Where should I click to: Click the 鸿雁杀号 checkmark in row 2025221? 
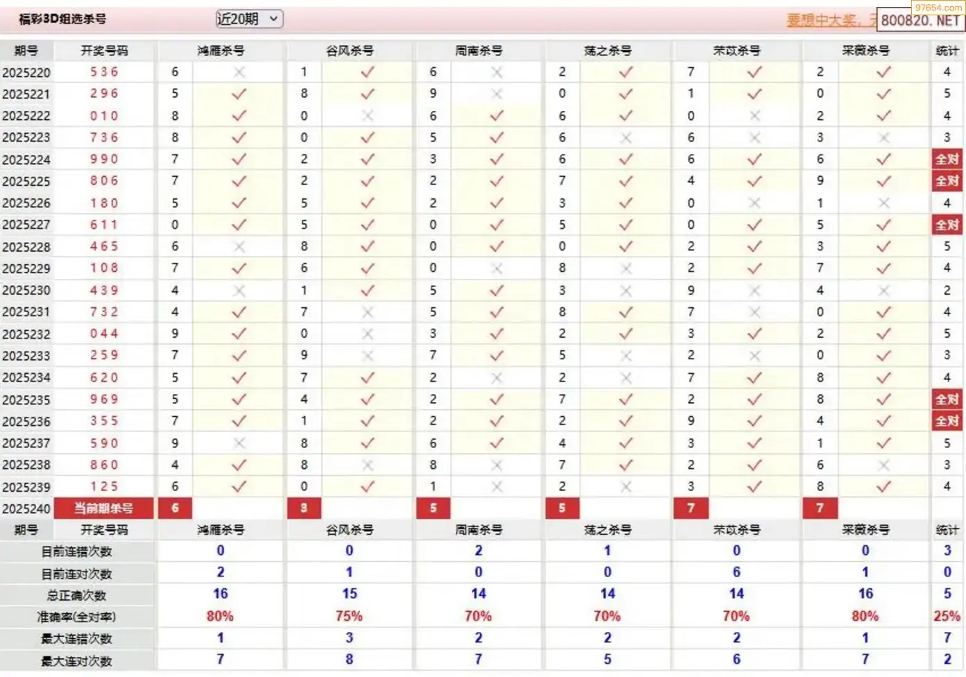pos(239,94)
